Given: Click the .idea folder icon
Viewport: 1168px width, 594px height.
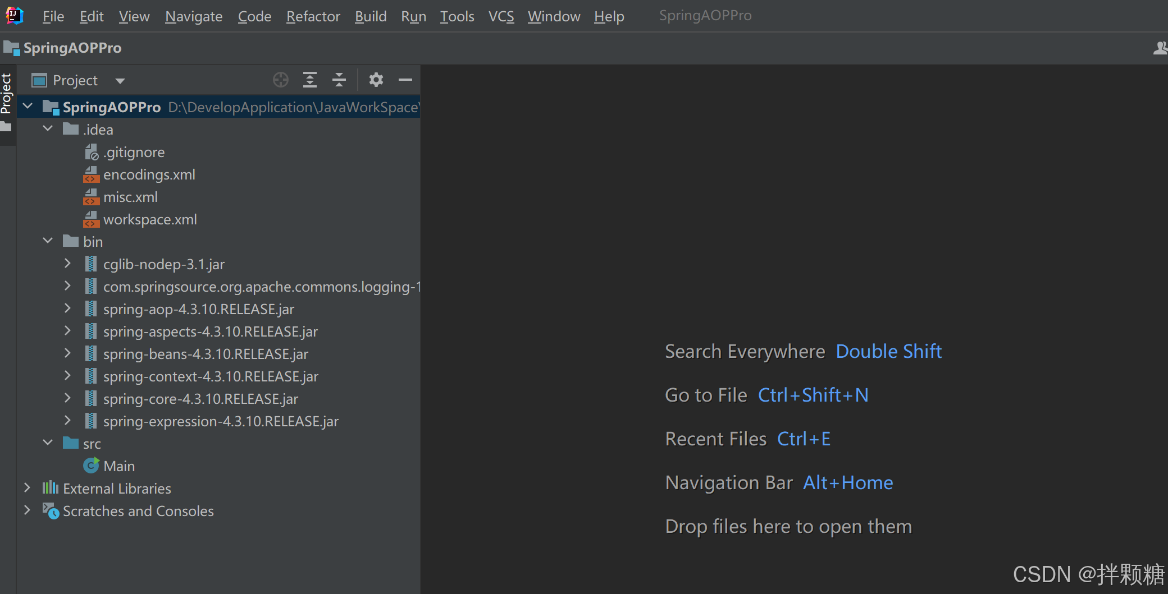Looking at the screenshot, I should tap(71, 129).
